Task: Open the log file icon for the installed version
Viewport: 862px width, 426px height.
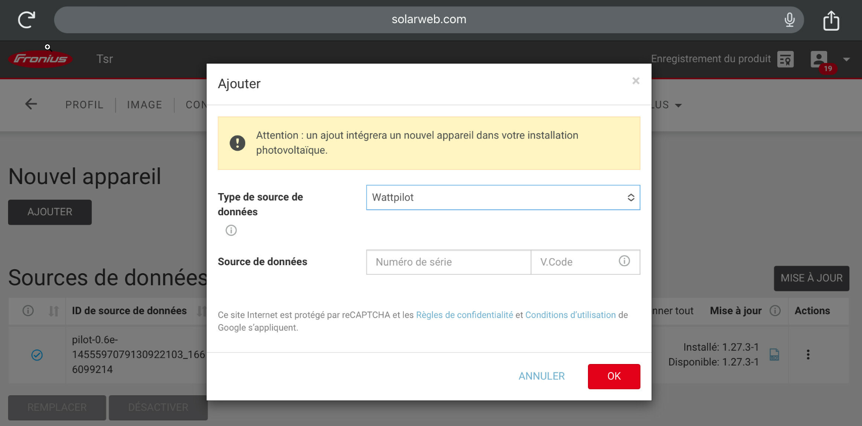Action: pyautogui.click(x=774, y=355)
